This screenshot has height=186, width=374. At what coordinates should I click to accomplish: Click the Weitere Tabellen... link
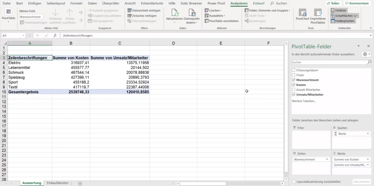tap(304, 101)
